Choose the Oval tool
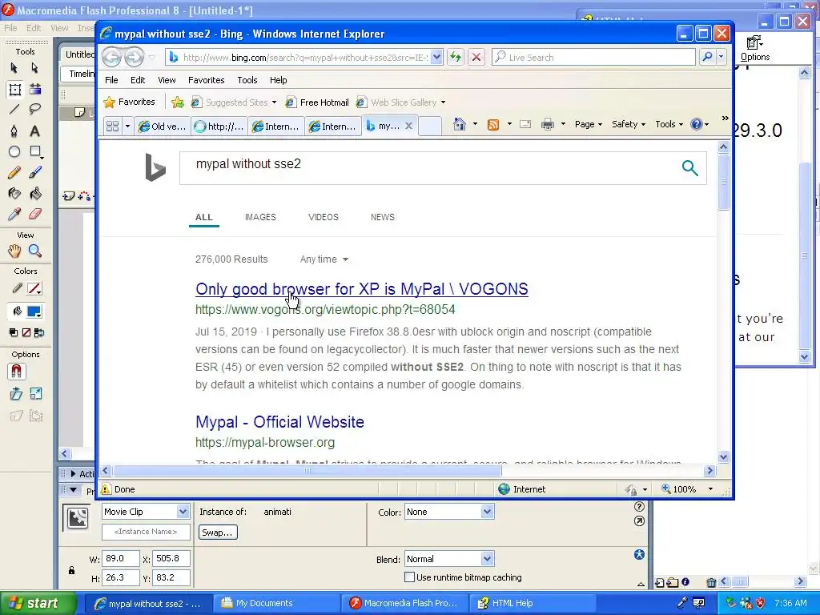The height and width of the screenshot is (615, 820). [14, 151]
